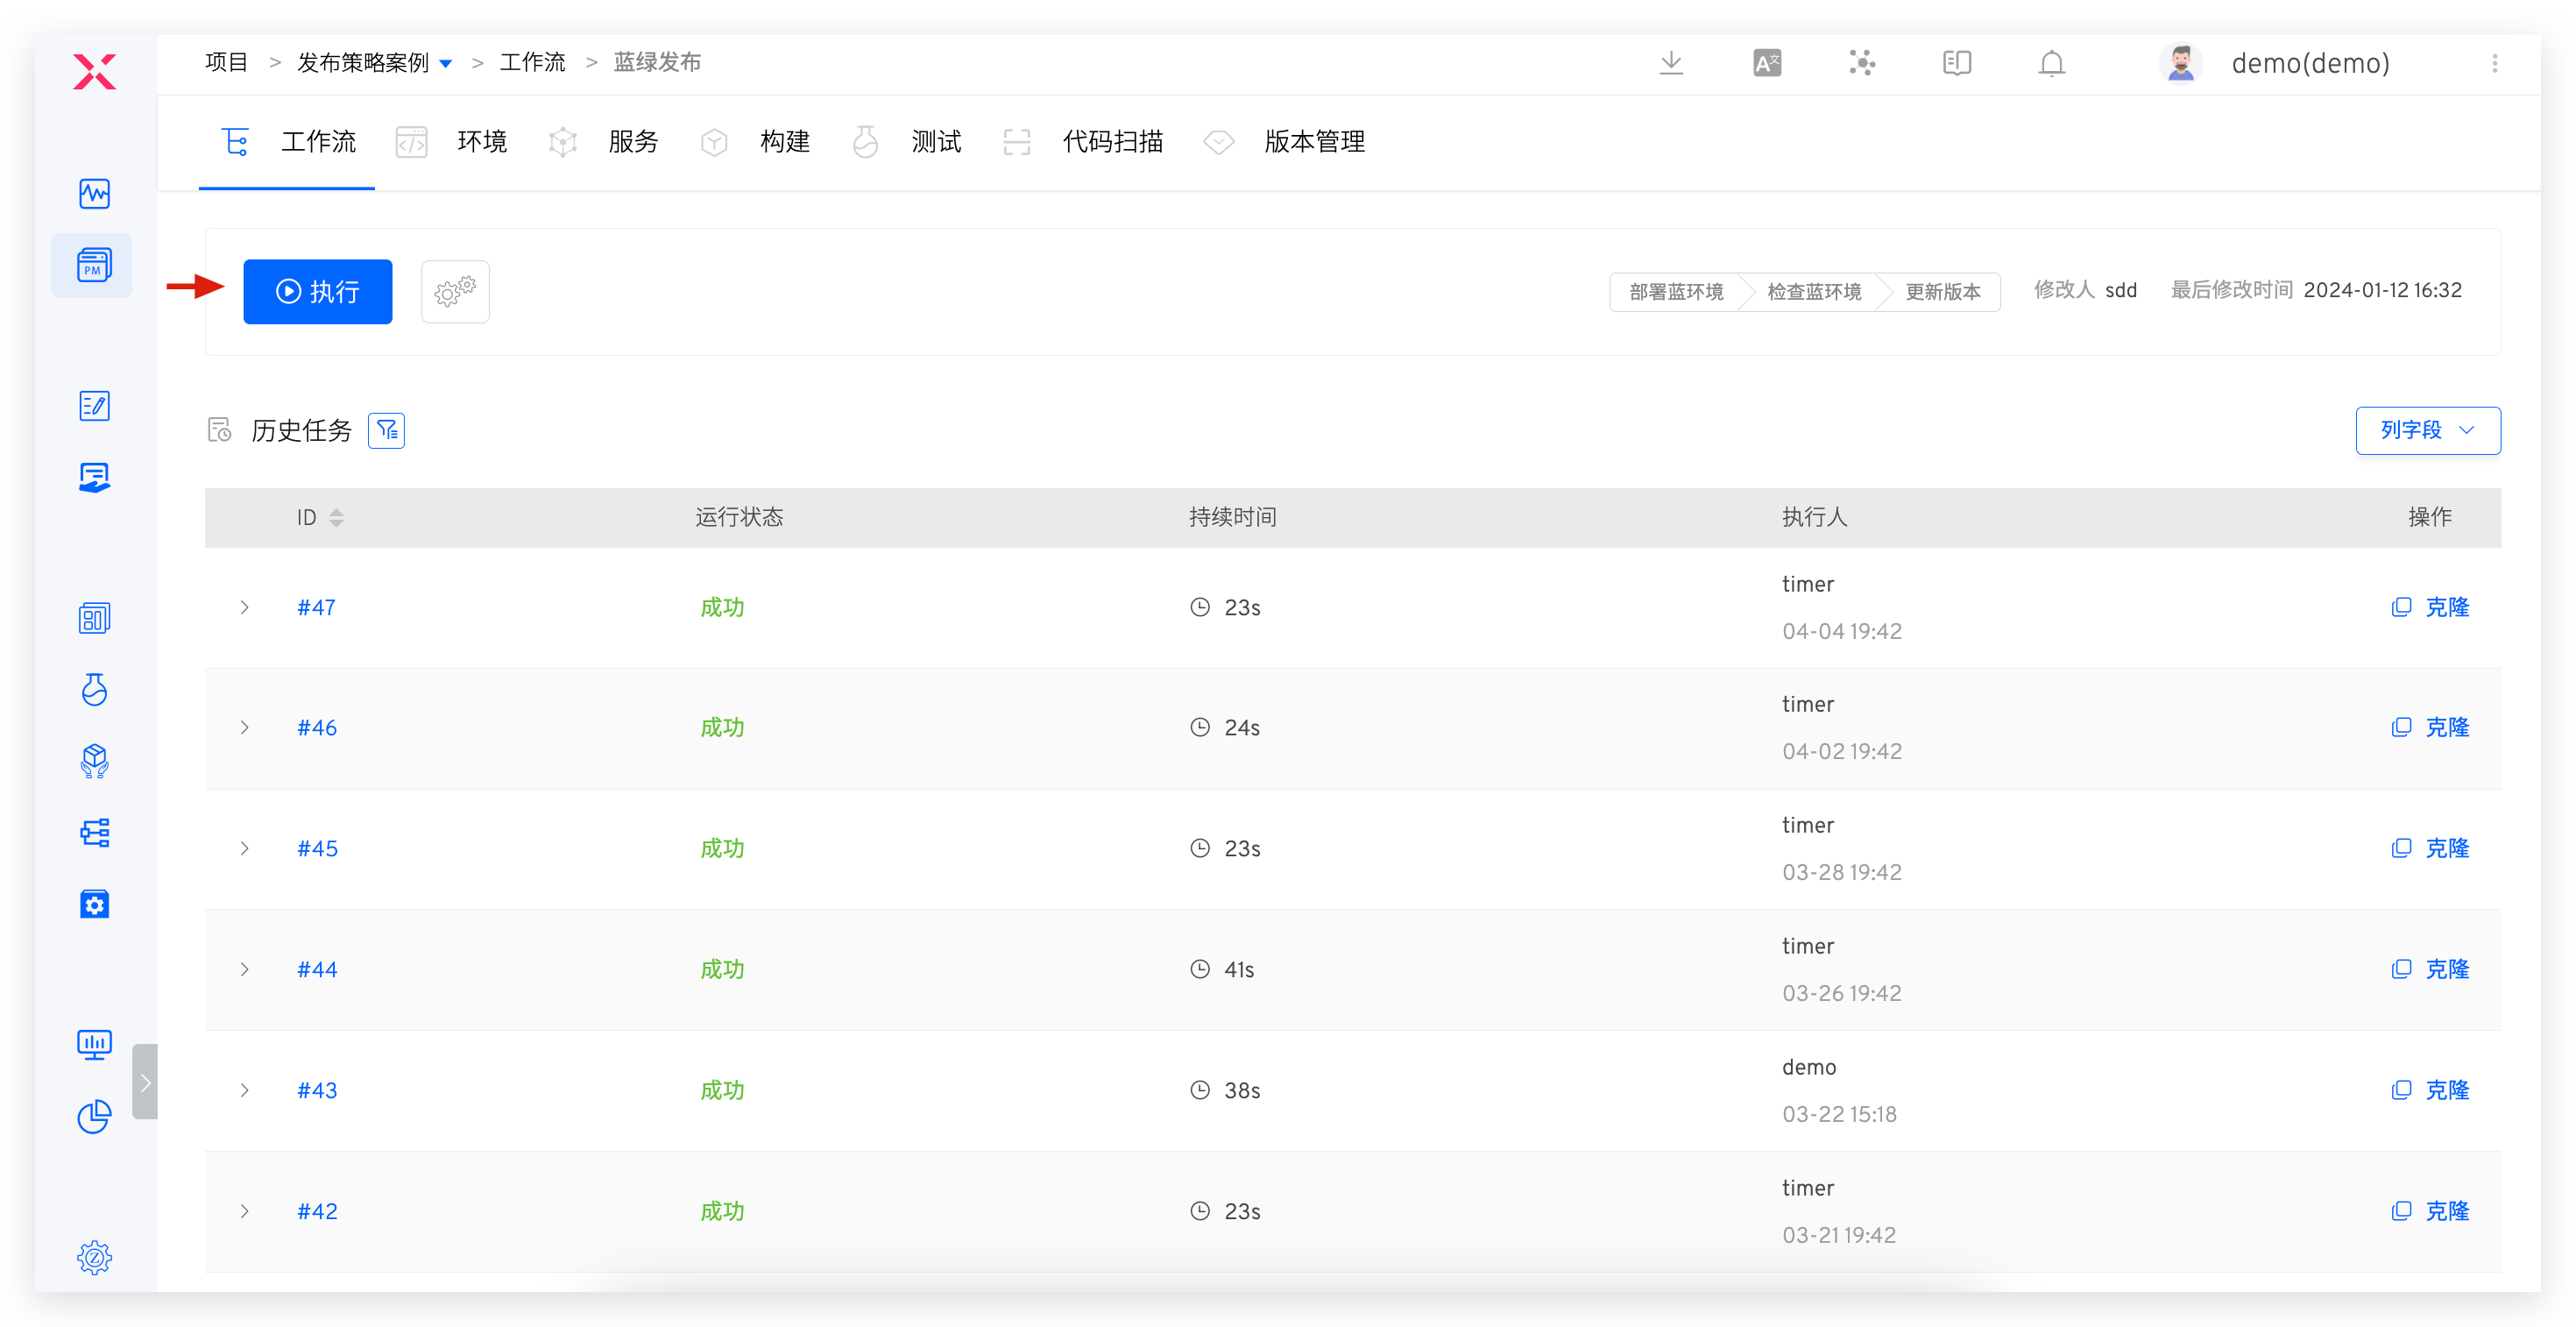The width and height of the screenshot is (2576, 1327).
Task: Open the vertical dots more menu
Action: pos(2495,63)
